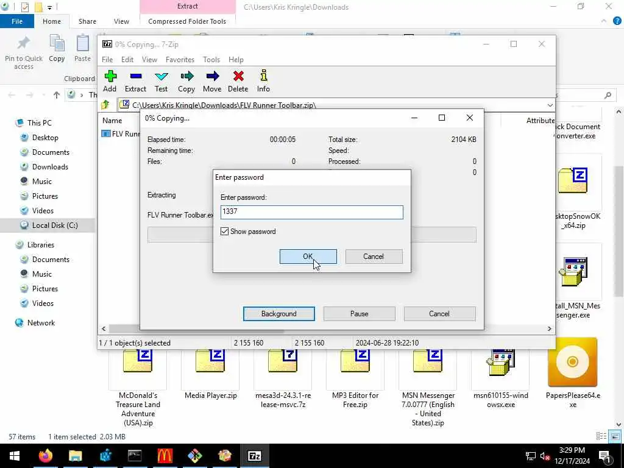Open the terminal icon in the taskbar
The width and height of the screenshot is (624, 468).
point(135,456)
